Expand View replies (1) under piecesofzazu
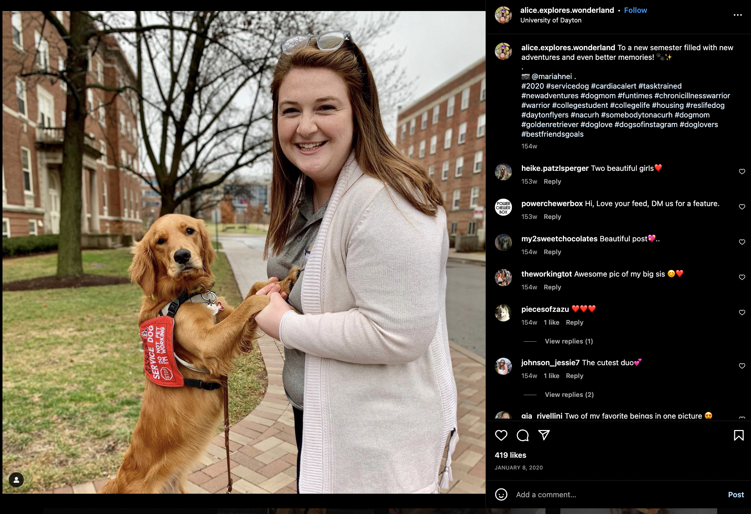The image size is (751, 514). click(x=569, y=341)
